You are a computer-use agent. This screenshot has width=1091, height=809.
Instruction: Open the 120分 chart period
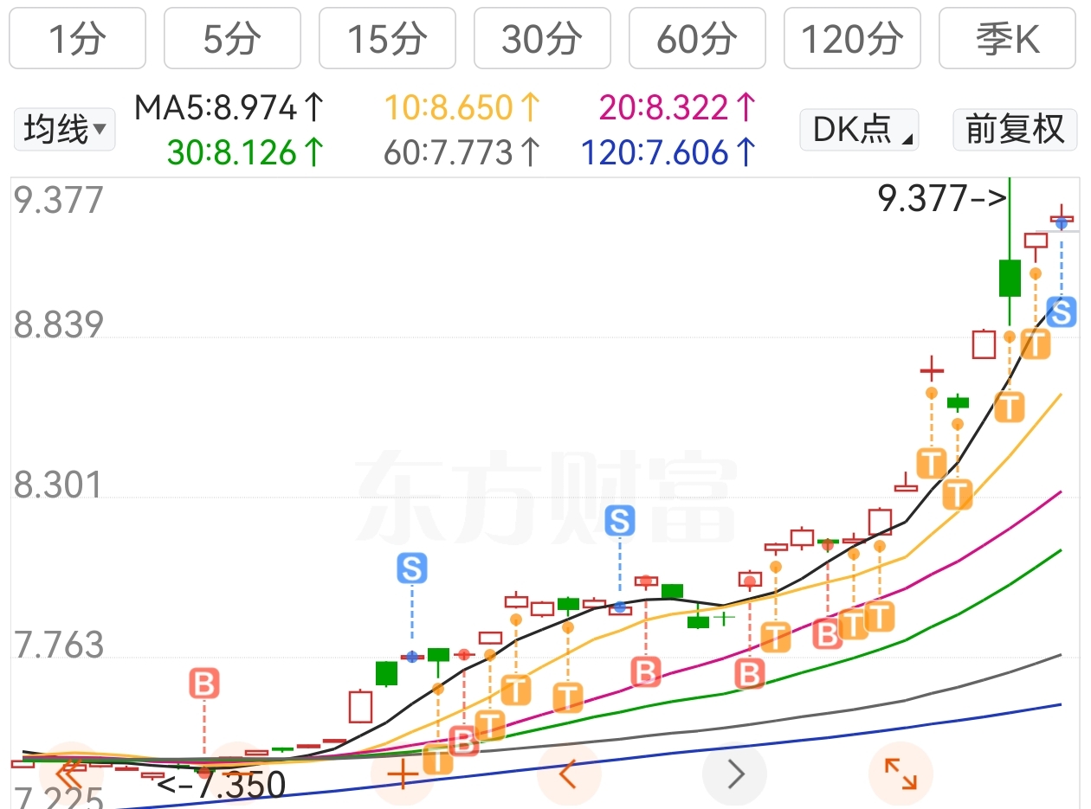(x=852, y=39)
